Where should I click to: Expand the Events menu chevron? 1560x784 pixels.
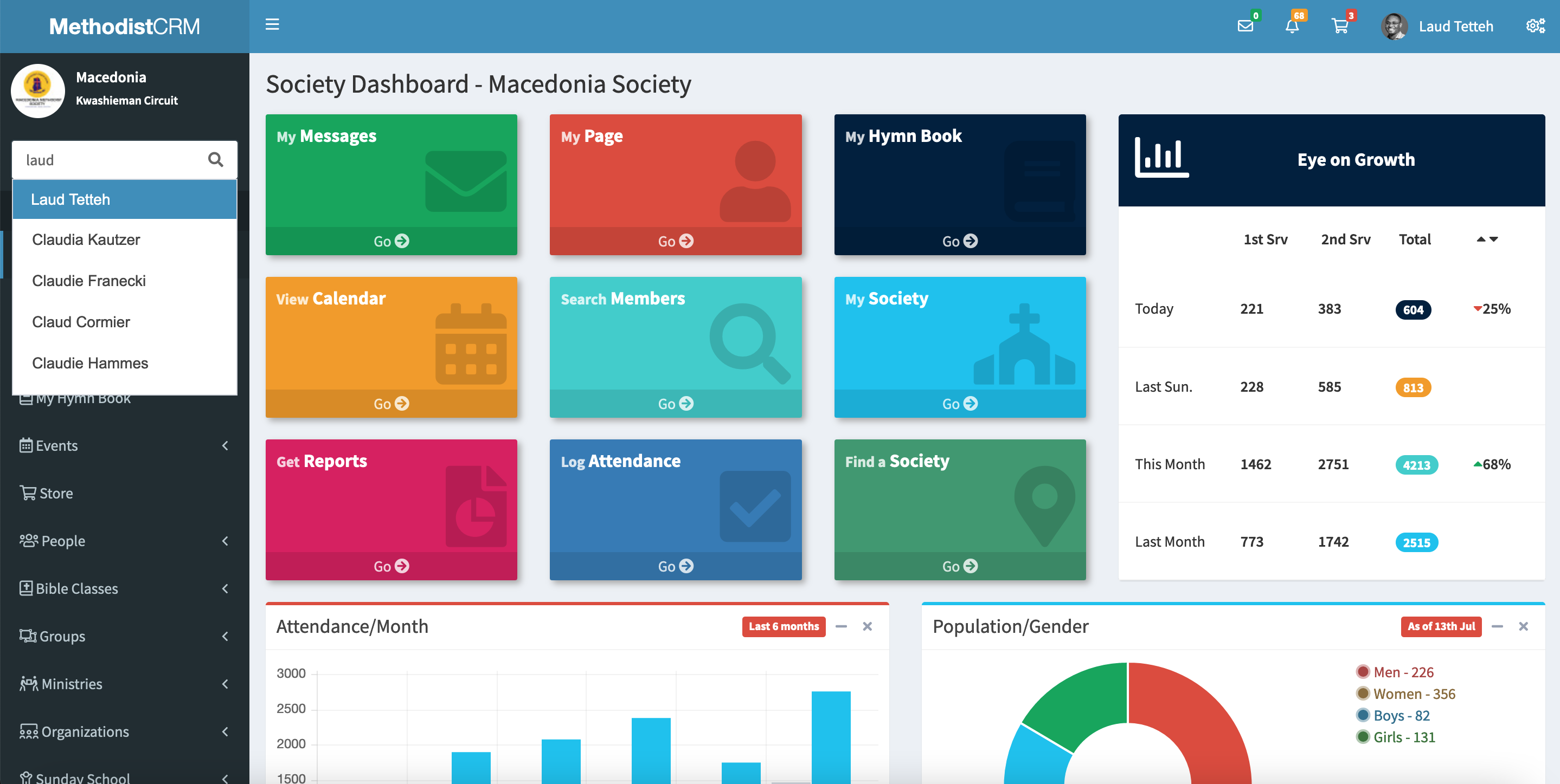pos(224,446)
